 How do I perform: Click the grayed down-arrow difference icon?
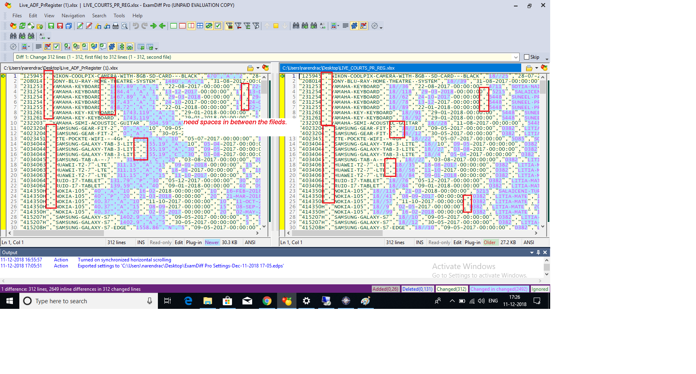pos(285,26)
